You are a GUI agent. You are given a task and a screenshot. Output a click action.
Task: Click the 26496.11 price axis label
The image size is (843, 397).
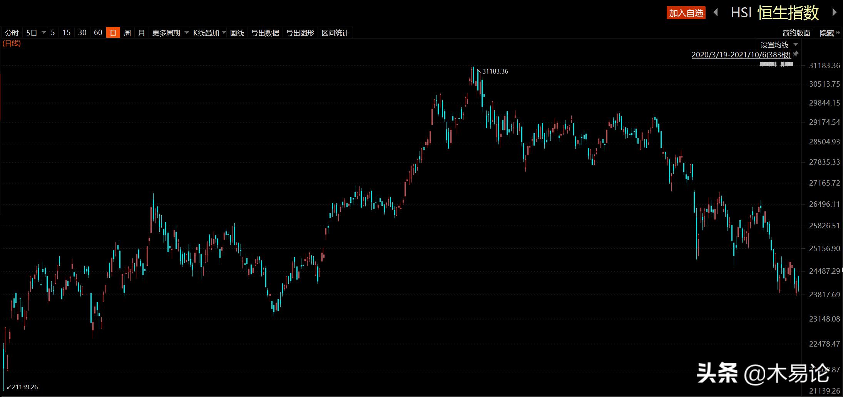pyautogui.click(x=825, y=204)
